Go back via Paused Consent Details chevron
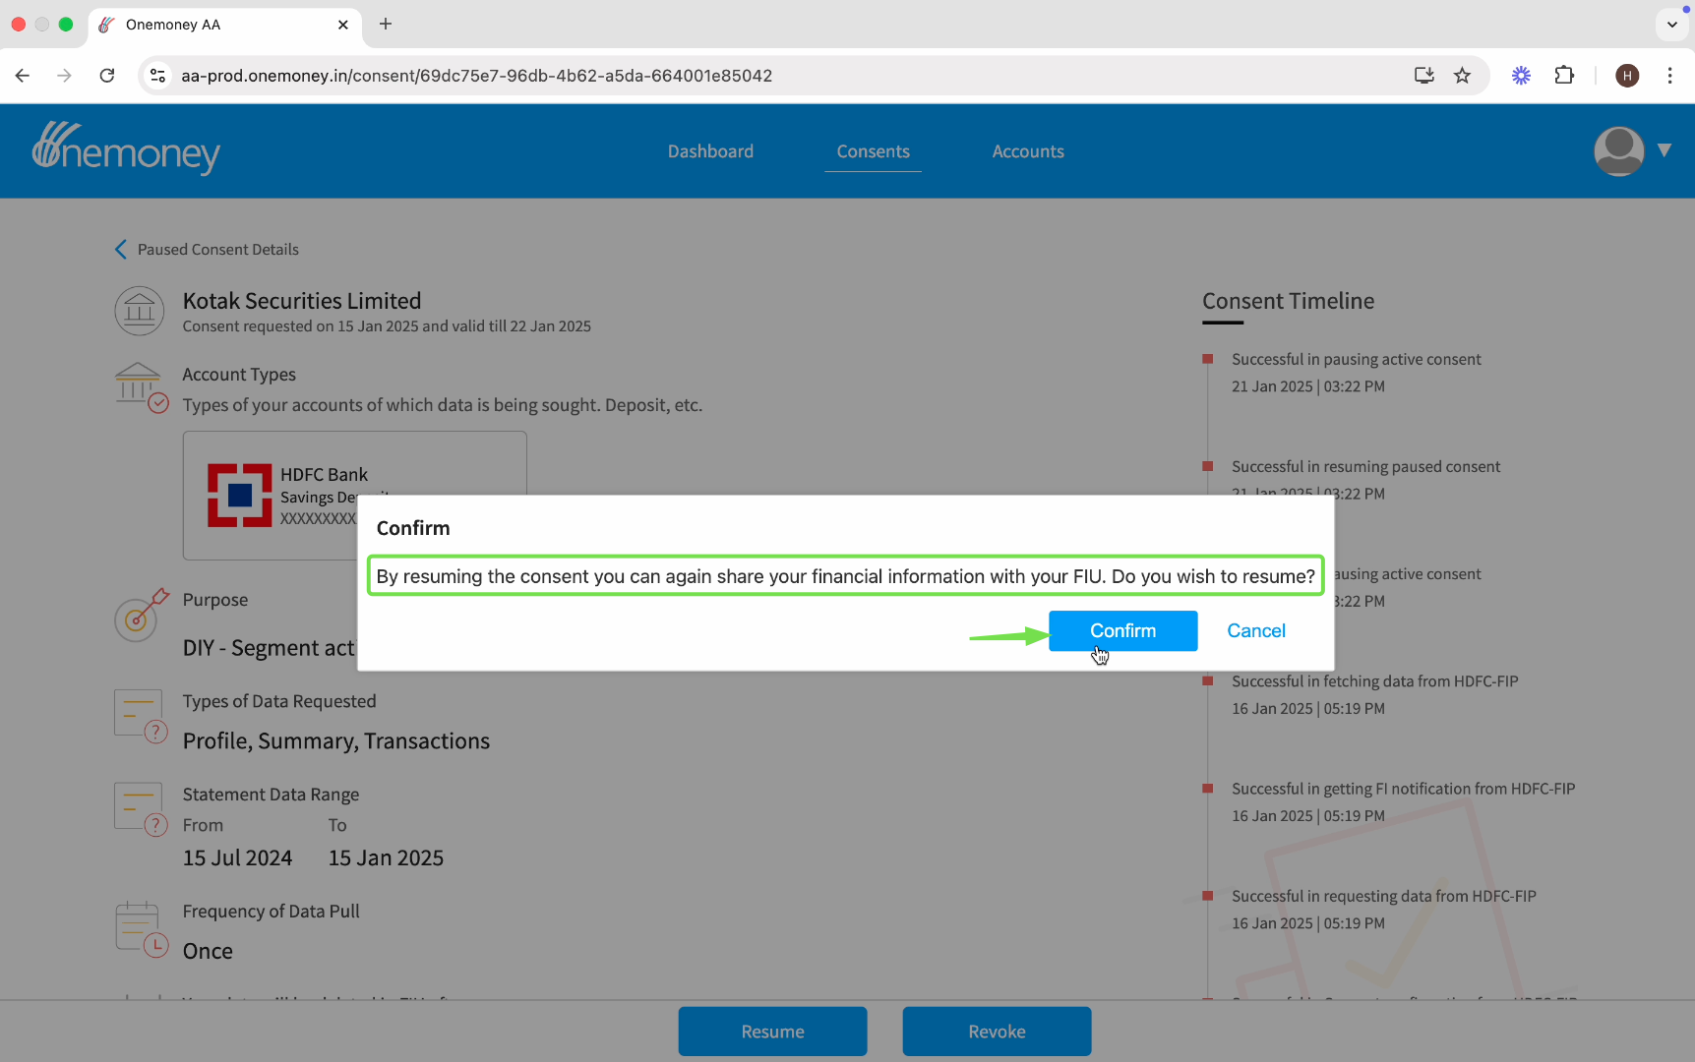Screen dimensions: 1695x1062 click(121, 250)
